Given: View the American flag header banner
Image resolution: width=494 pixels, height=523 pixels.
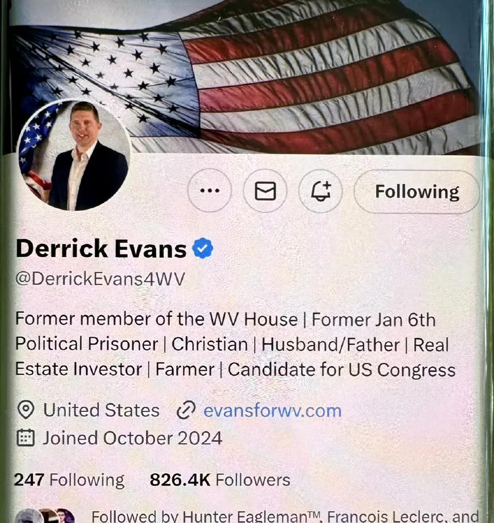Looking at the screenshot, I should pyautogui.click(x=247, y=77).
